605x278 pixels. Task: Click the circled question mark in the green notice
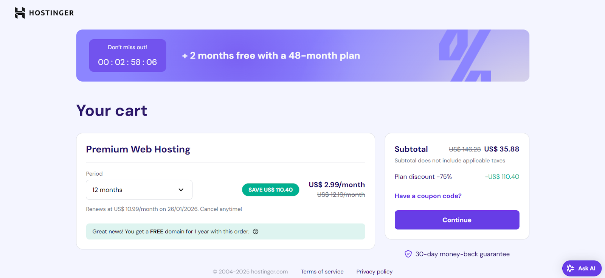(x=255, y=231)
